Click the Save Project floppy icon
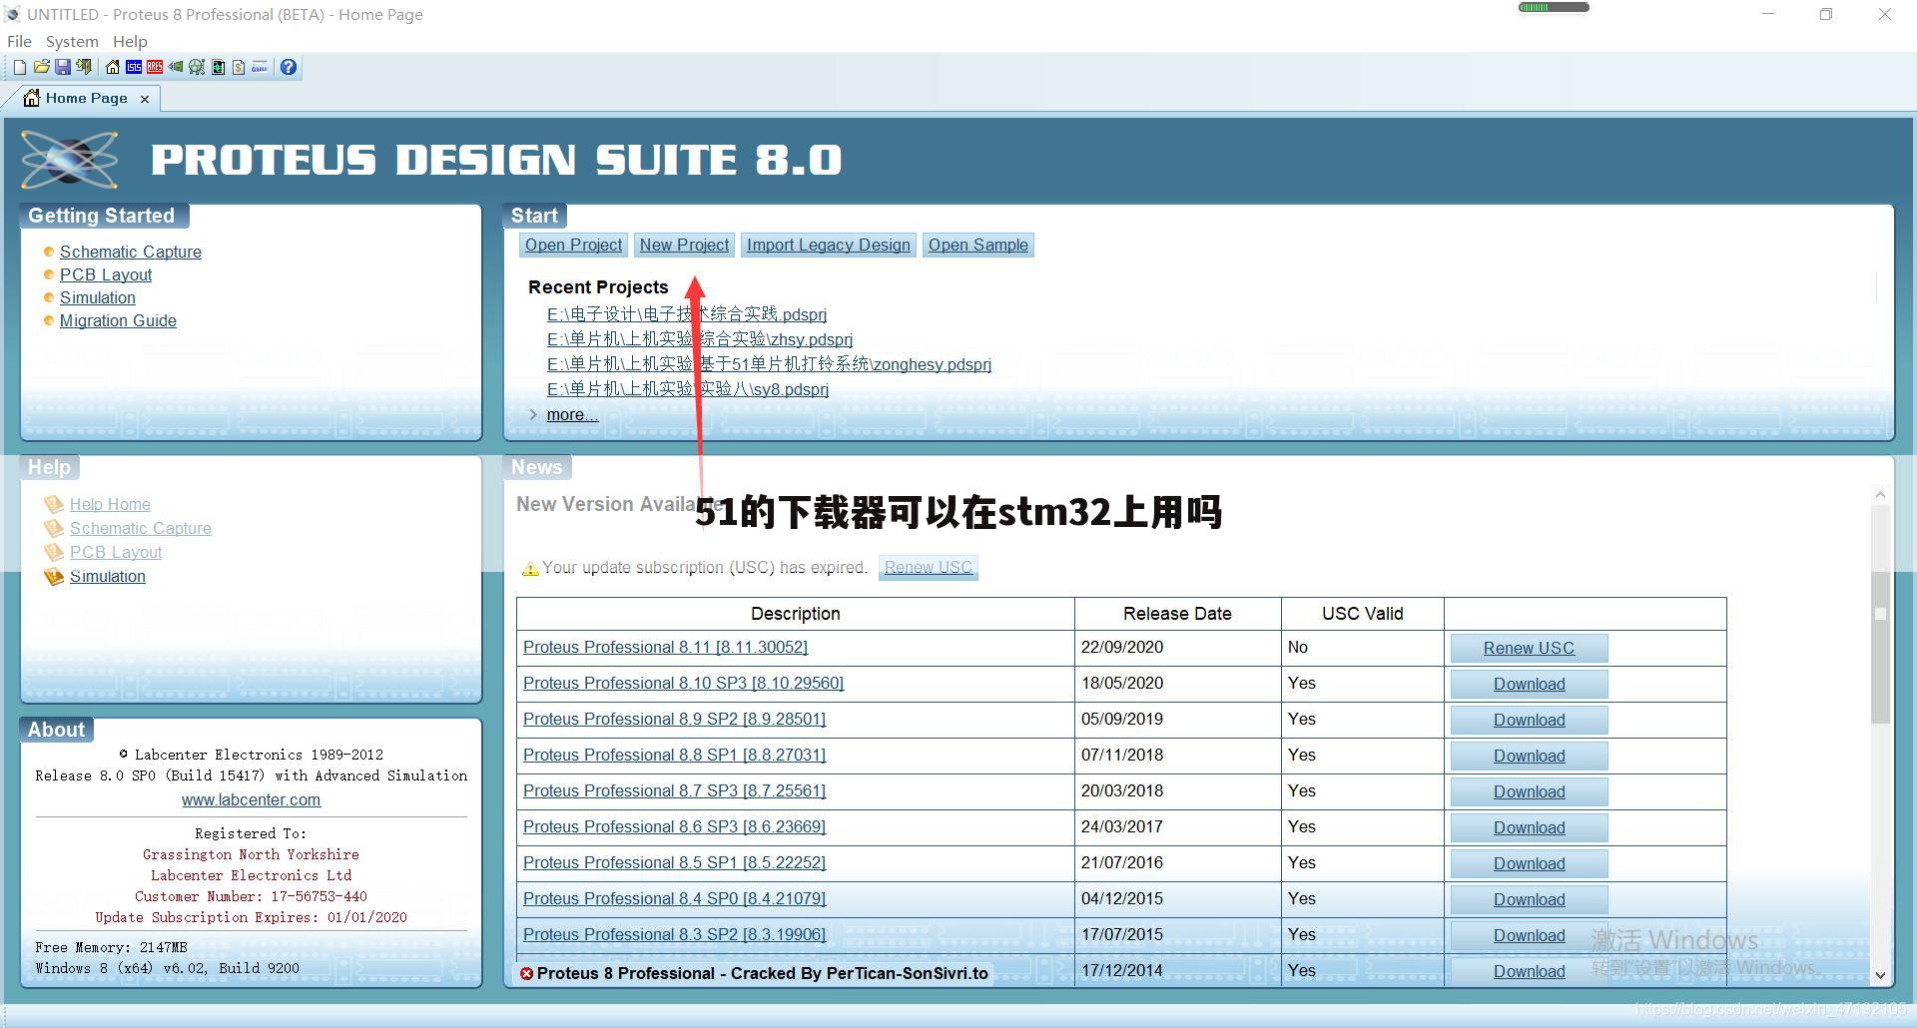 pos(63,67)
